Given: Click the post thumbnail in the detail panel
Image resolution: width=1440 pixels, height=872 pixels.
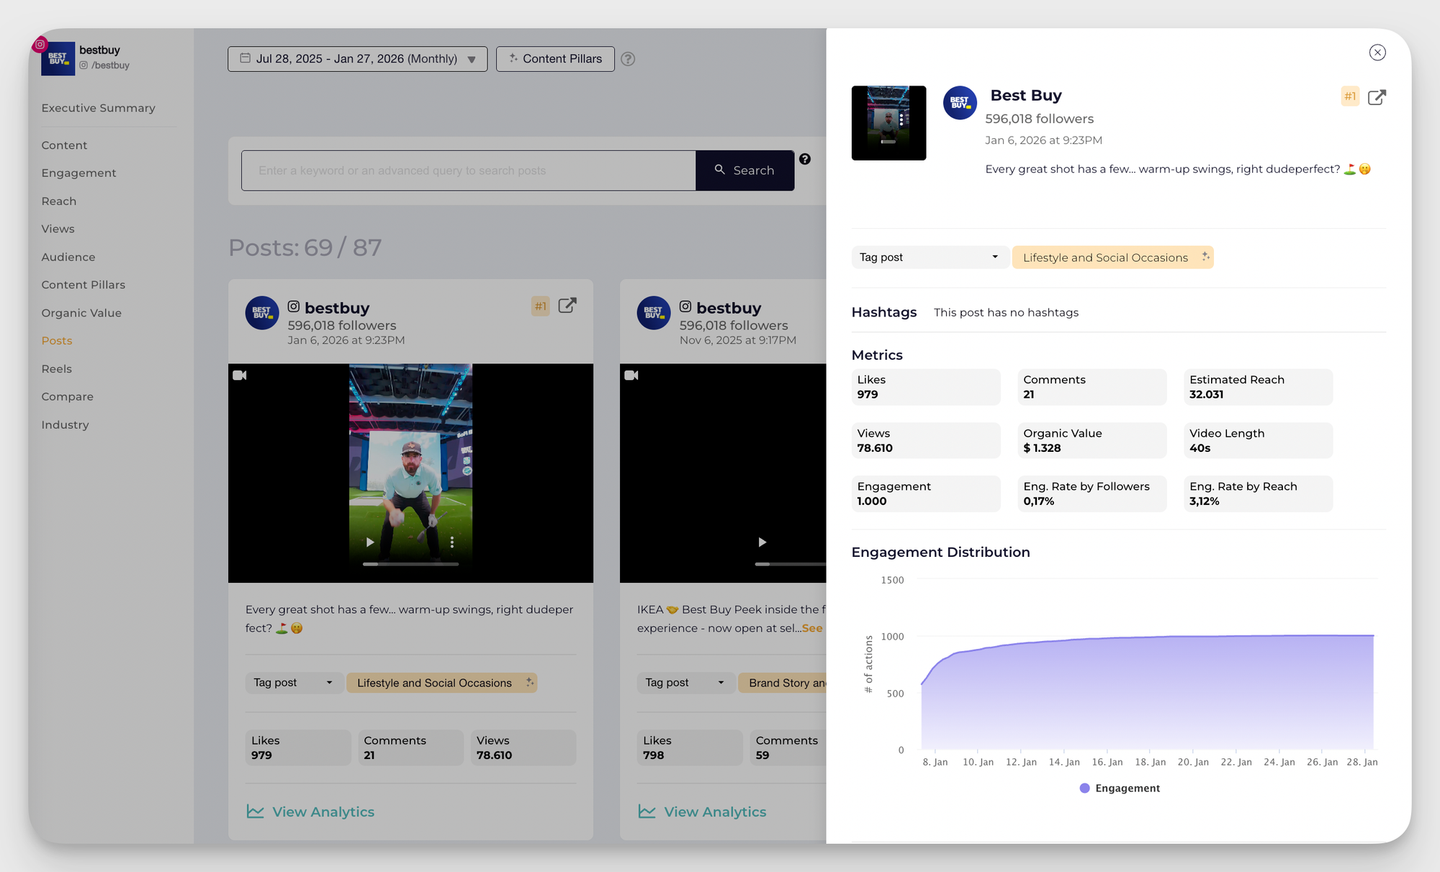Looking at the screenshot, I should (888, 122).
